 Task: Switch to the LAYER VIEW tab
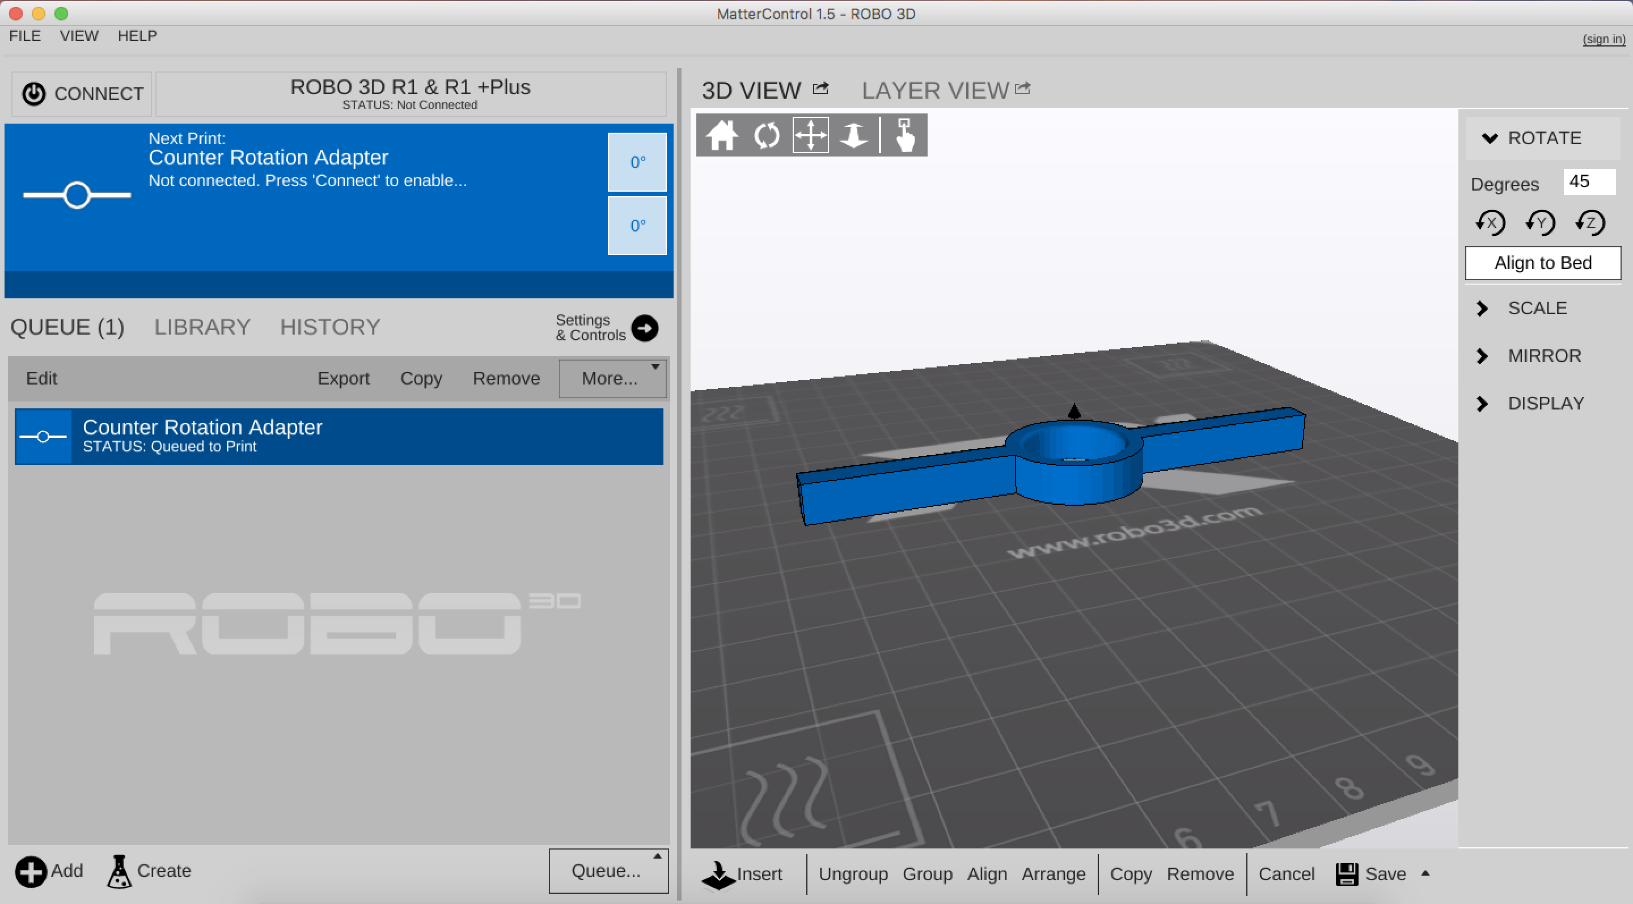935,90
